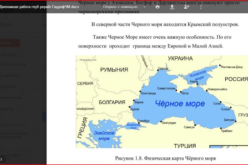Download the docx file
The width and height of the screenshot is (248, 165).
pos(172,7)
